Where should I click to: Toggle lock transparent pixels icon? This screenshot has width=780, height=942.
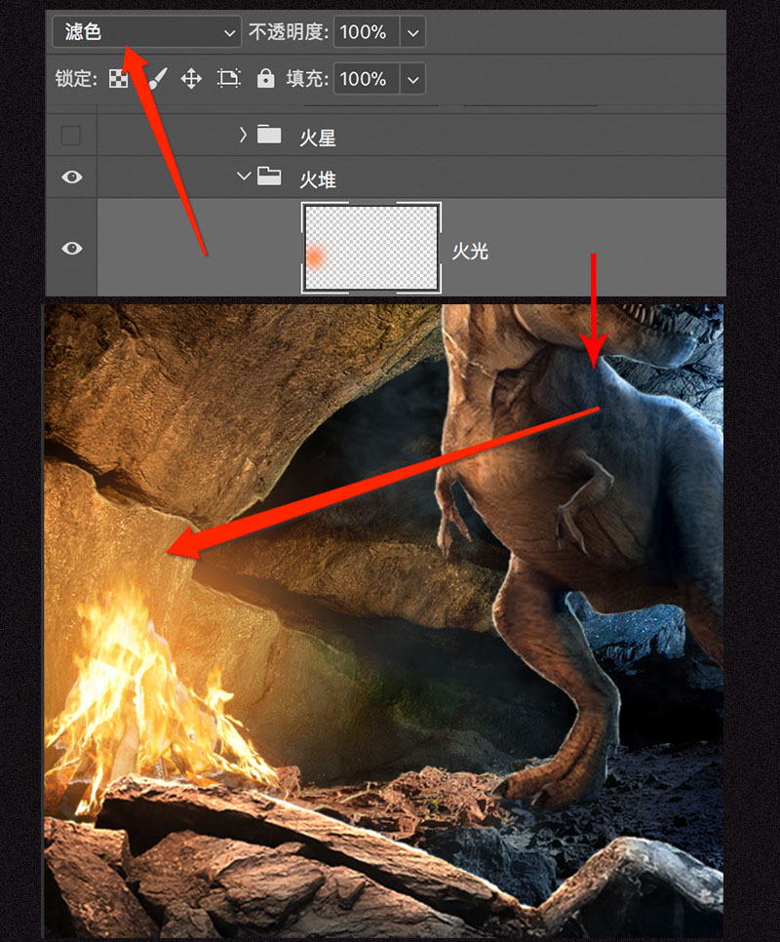tap(118, 79)
